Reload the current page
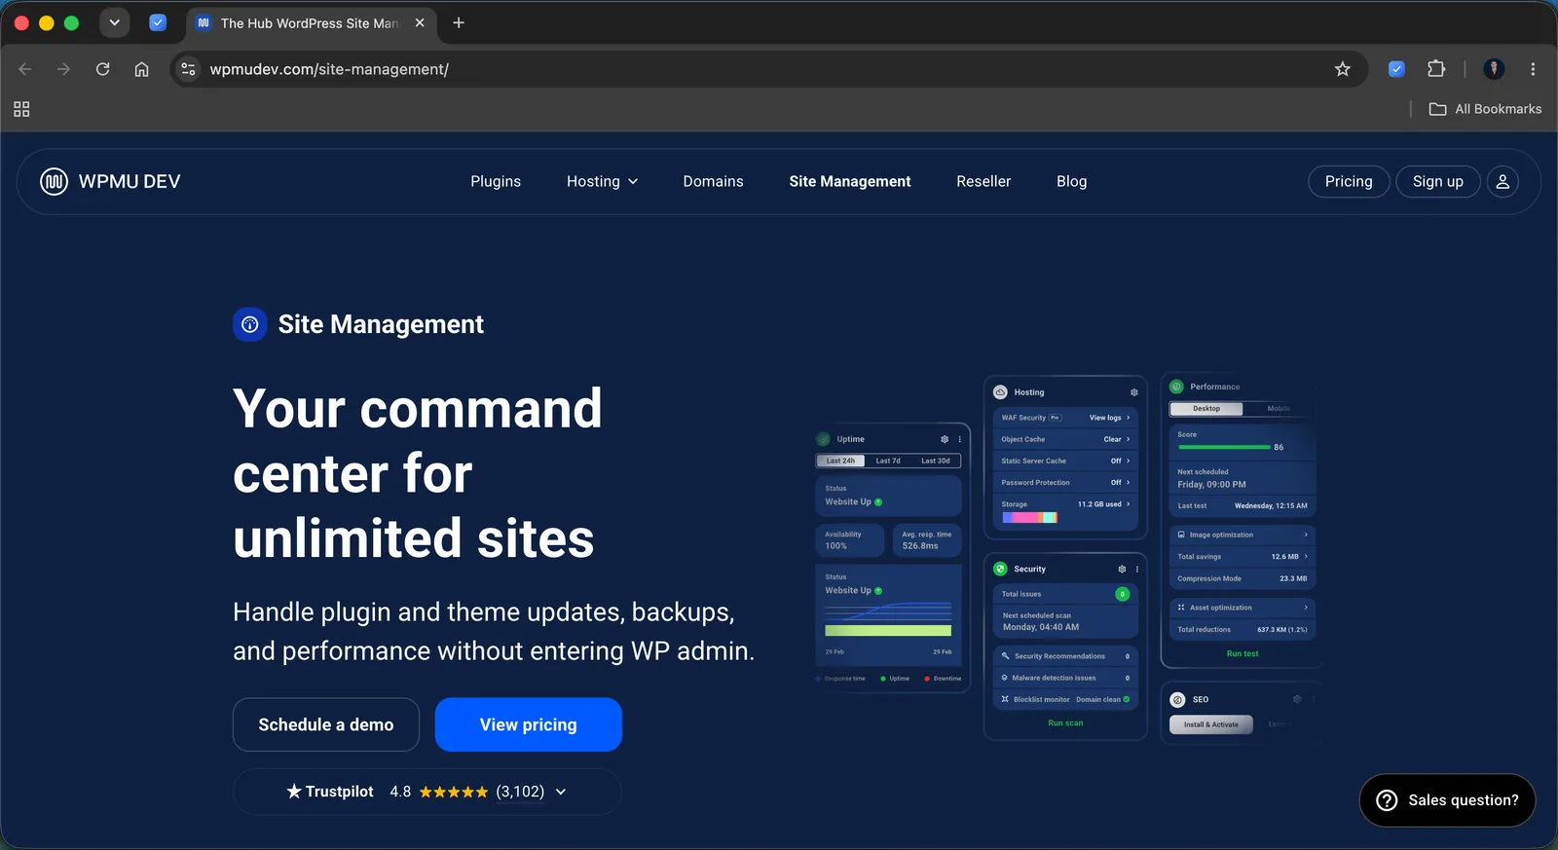Viewport: 1558px width, 850px height. [102, 69]
